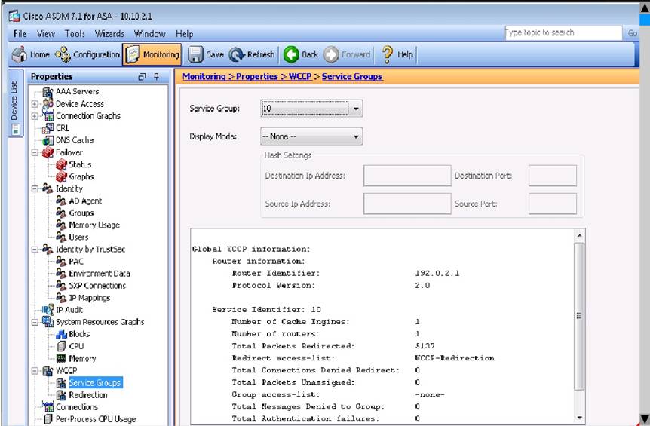Open the DNS Cache tree item
Image resolution: width=650 pixels, height=426 pixels.
[x=74, y=140]
